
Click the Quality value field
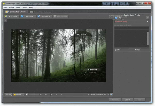(125, 50)
